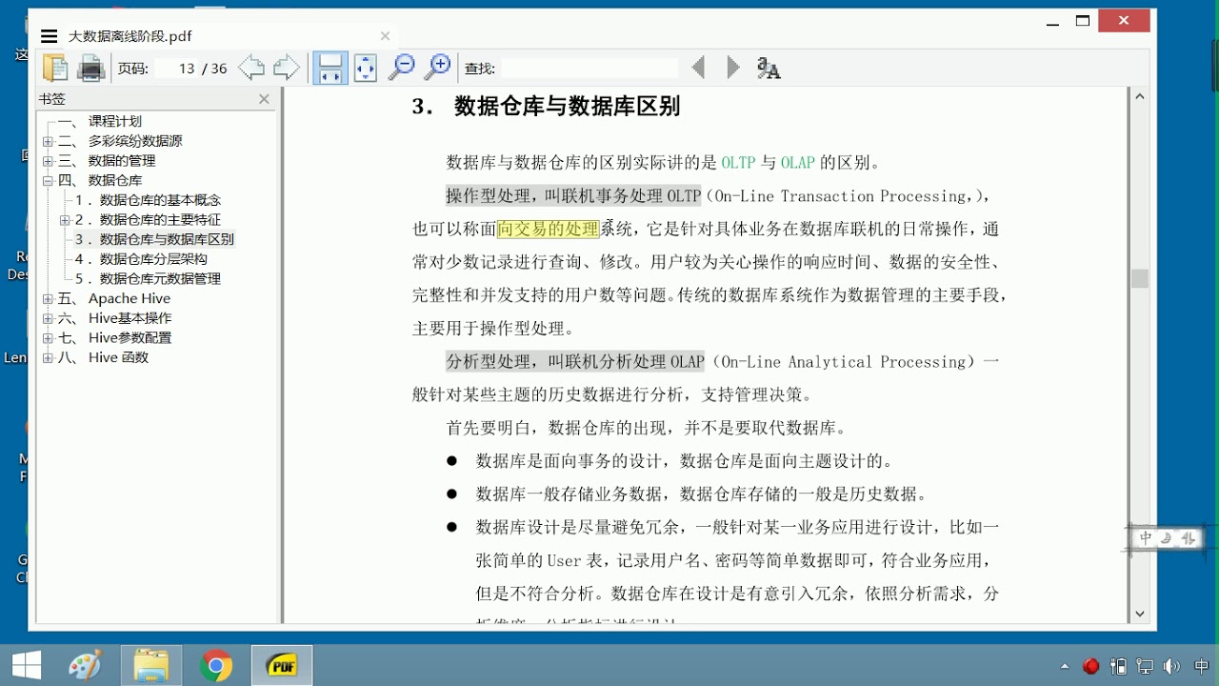Open File Explorer in taskbar
Viewport: 1219px width, 686px height.
tap(150, 665)
